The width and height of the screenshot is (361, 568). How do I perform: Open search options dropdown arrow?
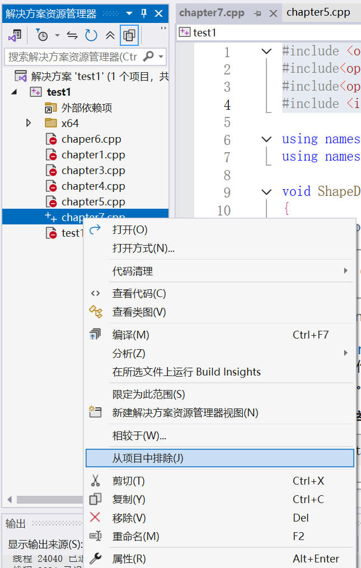coord(161,57)
